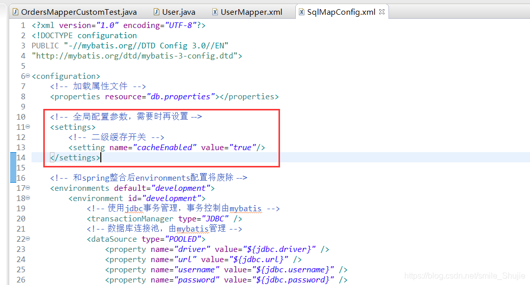Click the DTD Config 3.0 public identifier

click(146, 46)
